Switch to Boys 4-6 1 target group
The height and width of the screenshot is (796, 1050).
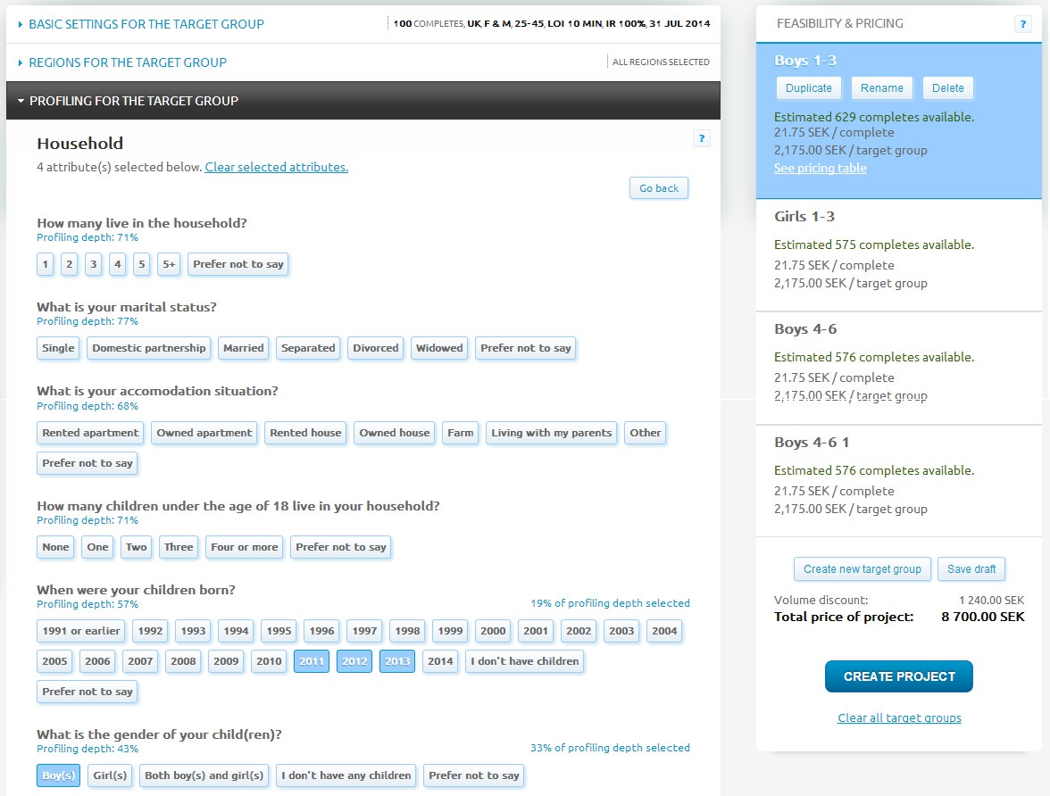coord(898,475)
